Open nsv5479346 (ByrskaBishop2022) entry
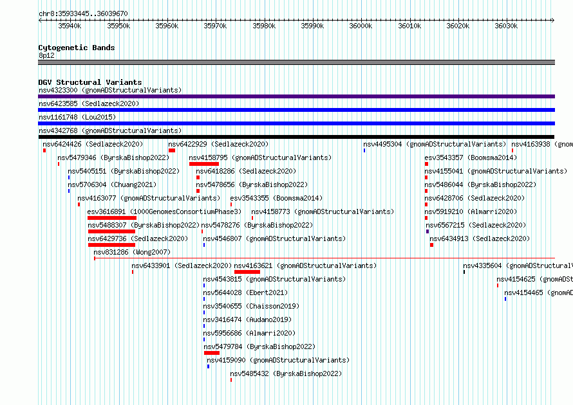The width and height of the screenshot is (573, 405). tap(113, 157)
